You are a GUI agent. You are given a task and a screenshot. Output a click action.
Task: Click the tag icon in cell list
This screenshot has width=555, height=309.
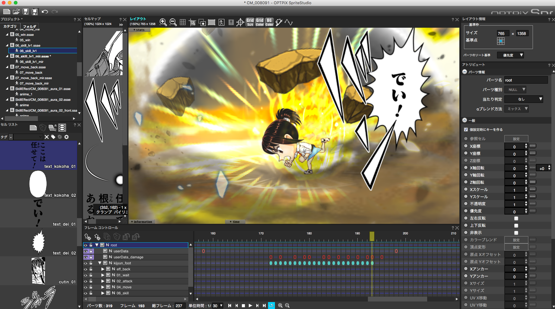pos(53,137)
